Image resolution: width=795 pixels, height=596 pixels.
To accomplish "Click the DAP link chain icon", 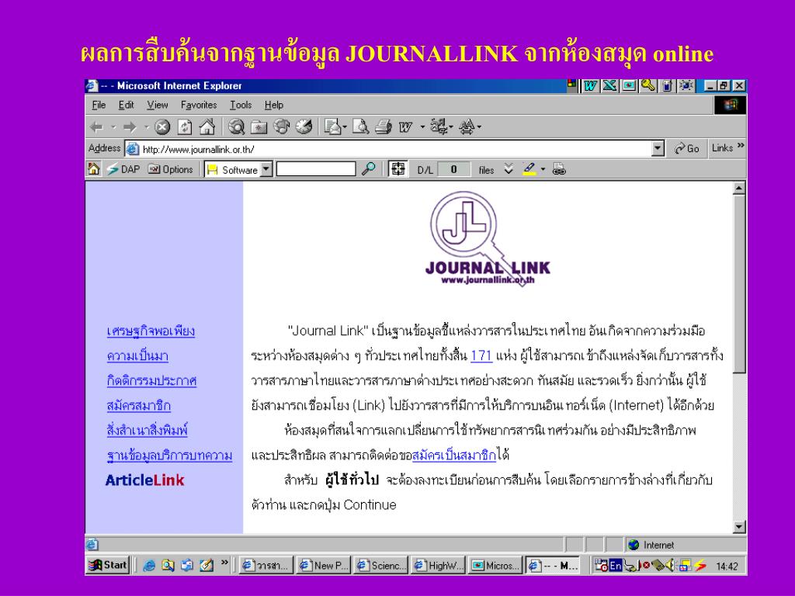I will (x=559, y=168).
